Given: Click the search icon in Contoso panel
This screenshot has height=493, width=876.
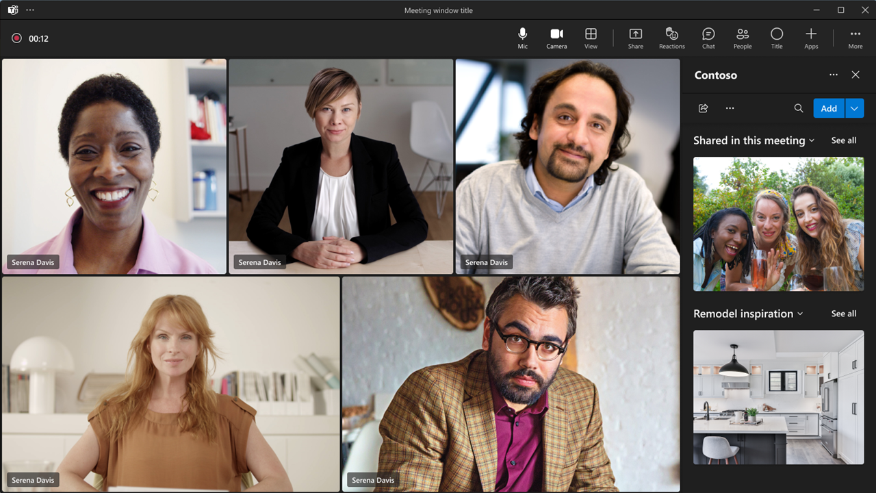Looking at the screenshot, I should click(x=799, y=108).
